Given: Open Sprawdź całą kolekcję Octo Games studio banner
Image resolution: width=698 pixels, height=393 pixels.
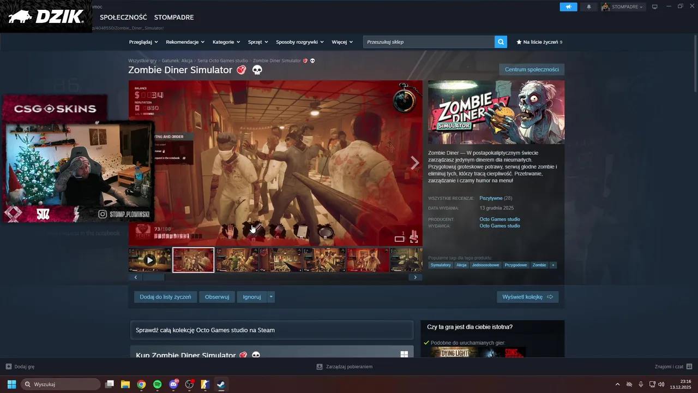Looking at the screenshot, I should point(272,330).
